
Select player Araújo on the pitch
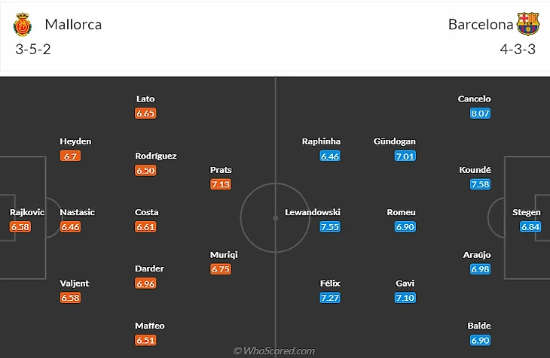[x=480, y=255]
